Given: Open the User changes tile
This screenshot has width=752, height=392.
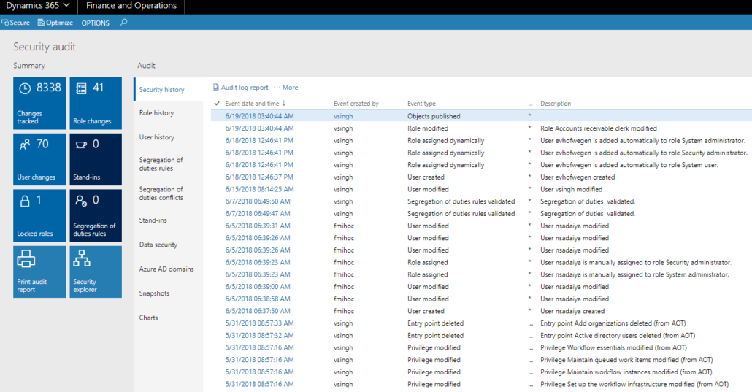Looking at the screenshot, I should pos(39,159).
